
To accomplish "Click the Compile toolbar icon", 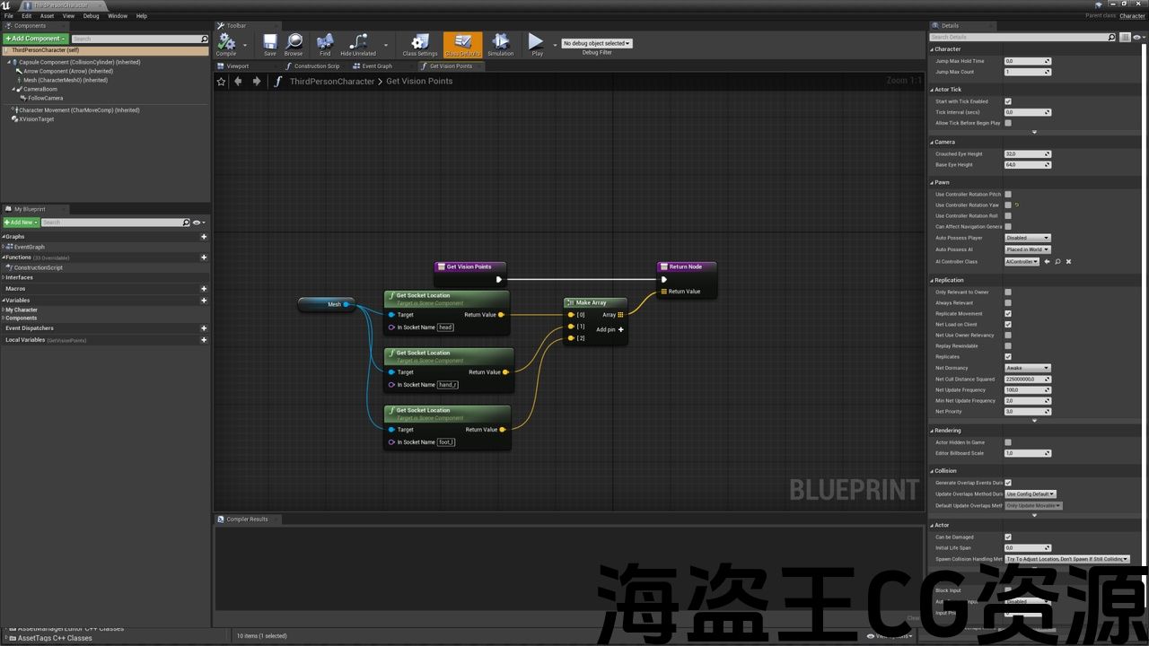I will 225,44.
